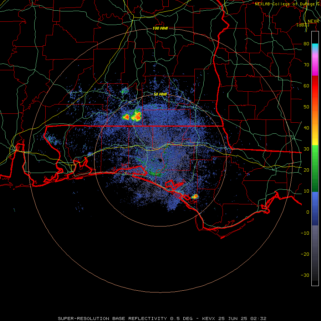The width and height of the screenshot is (321, 321).
Task: Click the -10 value on the dBZ scale
Action: click(305, 233)
